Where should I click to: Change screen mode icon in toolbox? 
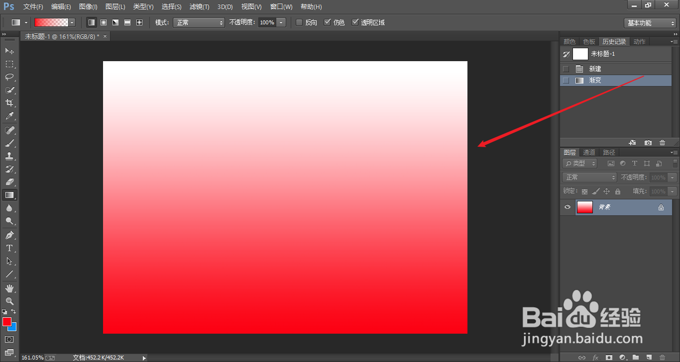click(9, 352)
